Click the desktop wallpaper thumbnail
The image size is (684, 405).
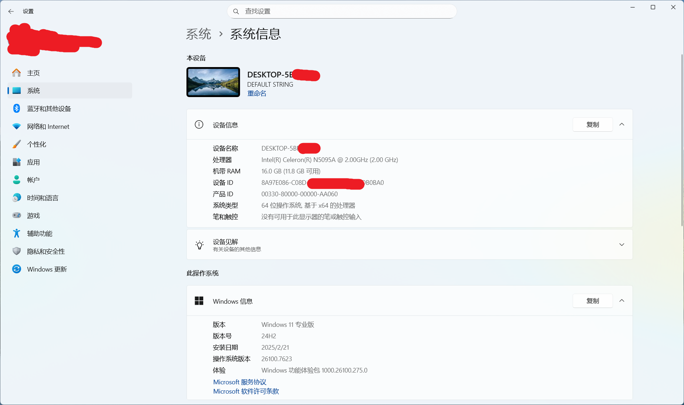[x=213, y=82]
